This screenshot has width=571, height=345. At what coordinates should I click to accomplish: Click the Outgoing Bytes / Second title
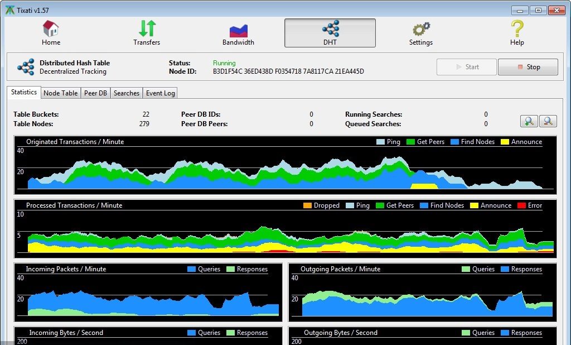(341, 333)
